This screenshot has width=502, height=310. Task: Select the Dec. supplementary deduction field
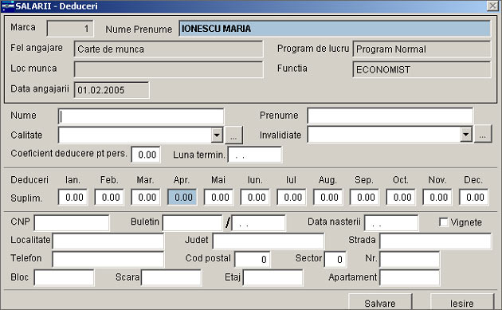[x=474, y=197]
